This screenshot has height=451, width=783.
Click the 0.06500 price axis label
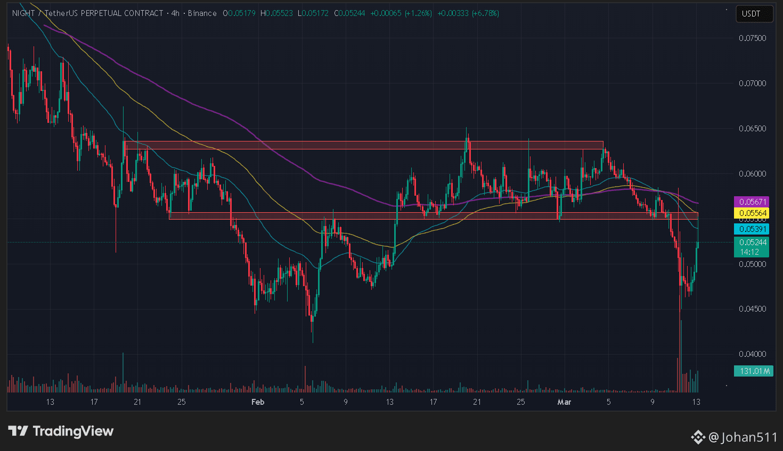pyautogui.click(x=752, y=129)
